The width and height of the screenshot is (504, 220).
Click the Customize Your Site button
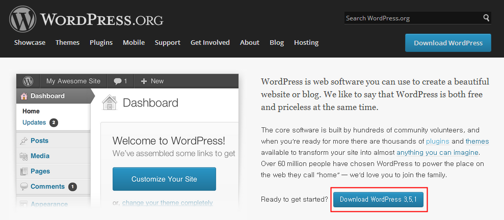click(164, 179)
